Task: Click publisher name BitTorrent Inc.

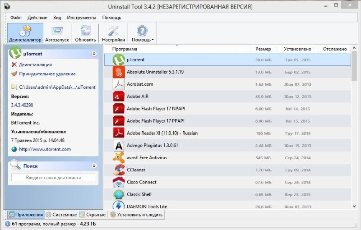Action: 26,123
